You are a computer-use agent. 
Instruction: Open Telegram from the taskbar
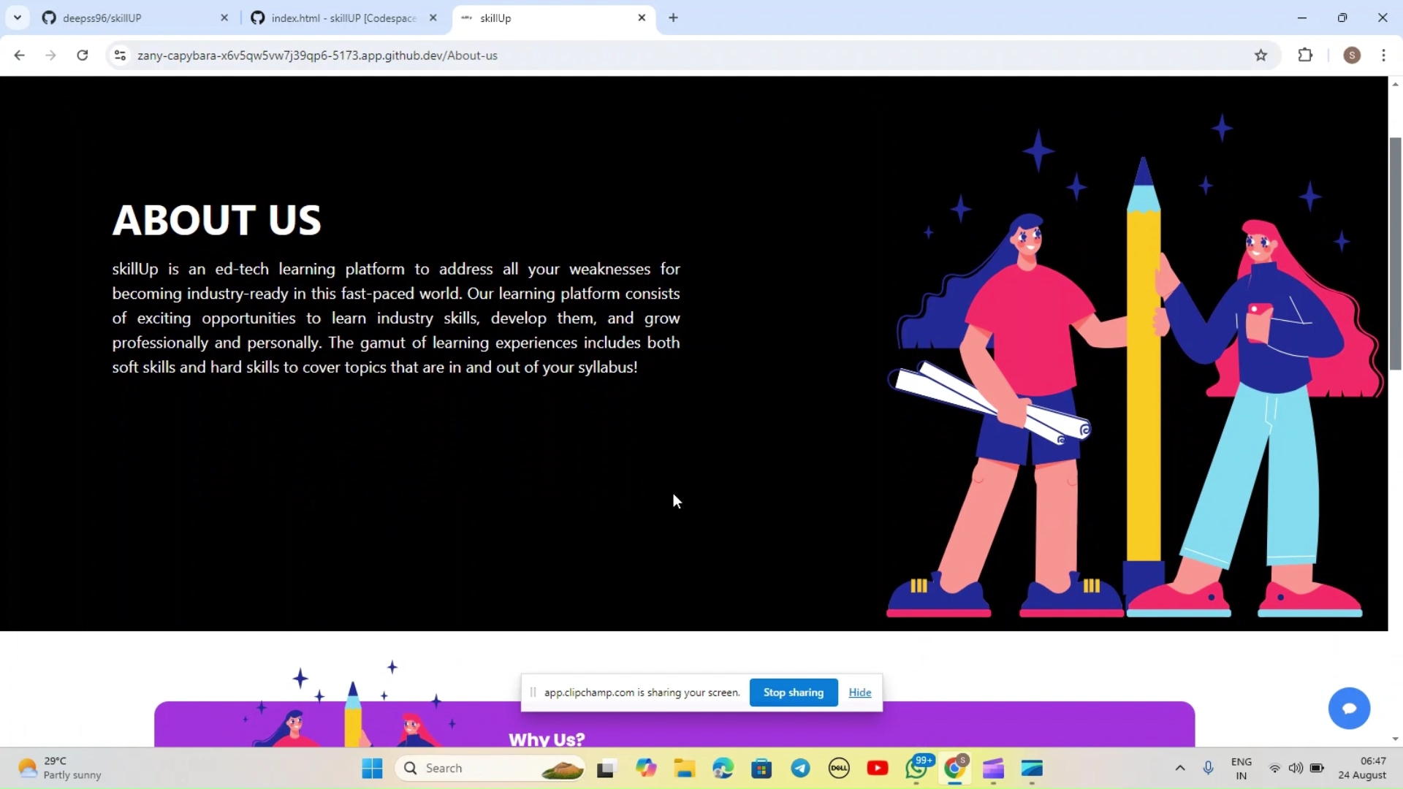(800, 768)
